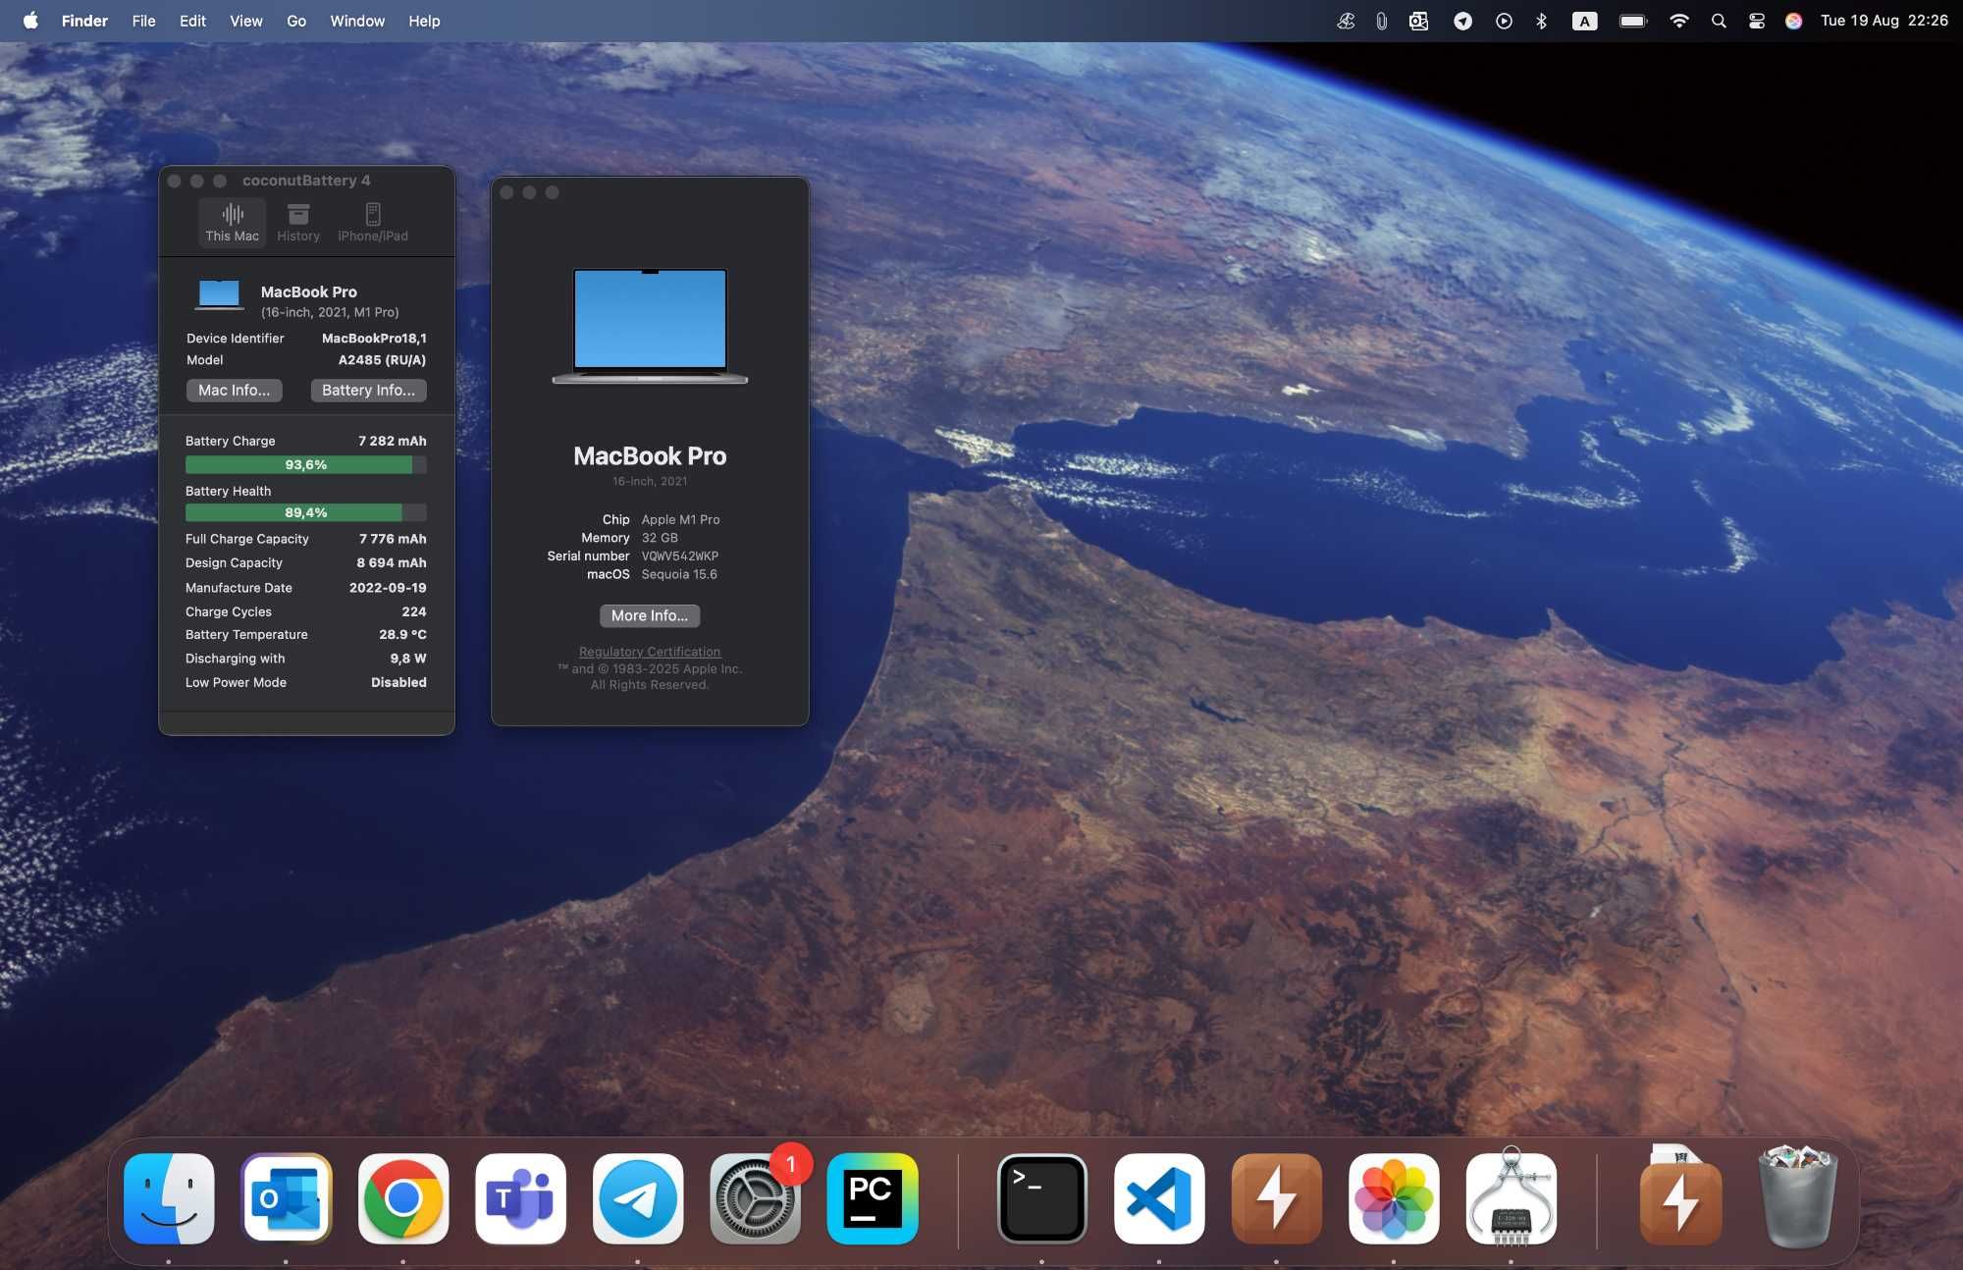Open Telegram from the dock
Viewport: 1963px width, 1270px height.
638,1198
